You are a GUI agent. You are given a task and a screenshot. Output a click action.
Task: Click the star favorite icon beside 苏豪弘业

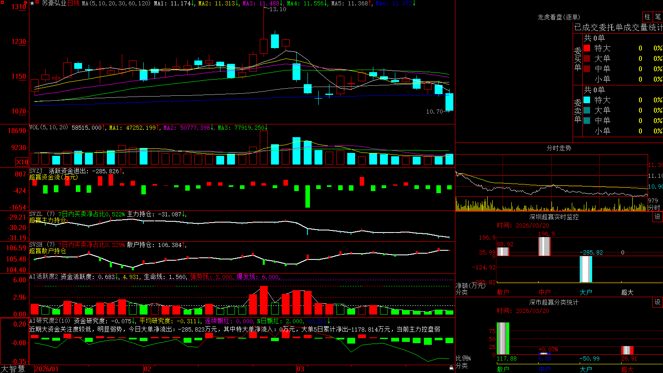pyautogui.click(x=32, y=3)
